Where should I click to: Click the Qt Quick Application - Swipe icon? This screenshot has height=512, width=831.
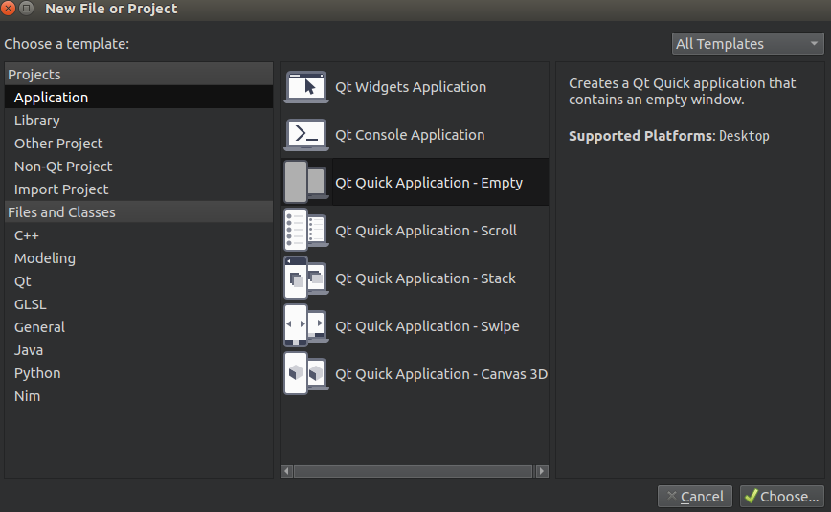pos(305,326)
